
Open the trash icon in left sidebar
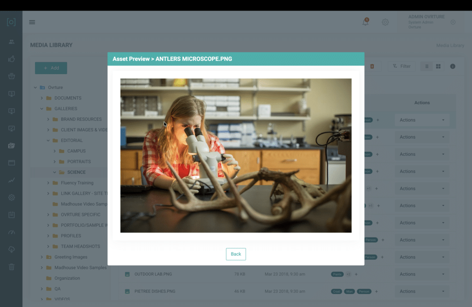12,267
